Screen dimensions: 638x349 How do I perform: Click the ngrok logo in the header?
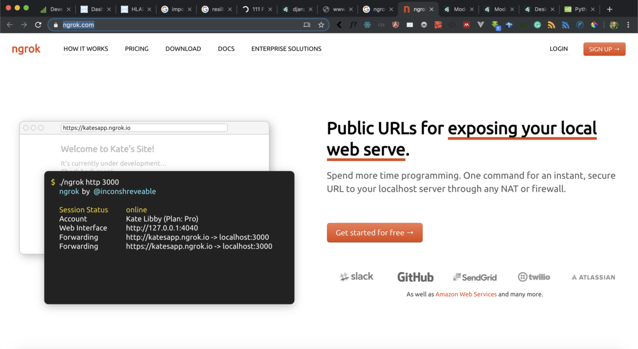click(x=26, y=49)
